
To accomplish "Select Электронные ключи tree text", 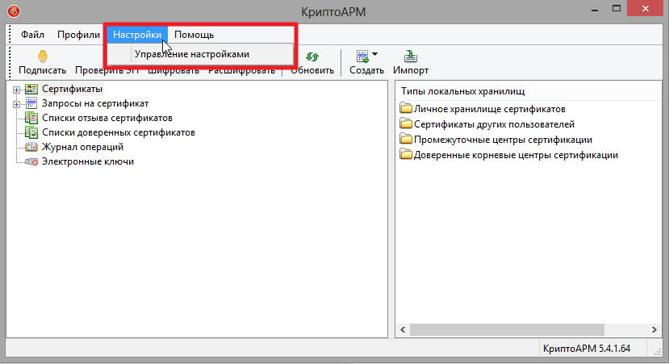I will (88, 161).
